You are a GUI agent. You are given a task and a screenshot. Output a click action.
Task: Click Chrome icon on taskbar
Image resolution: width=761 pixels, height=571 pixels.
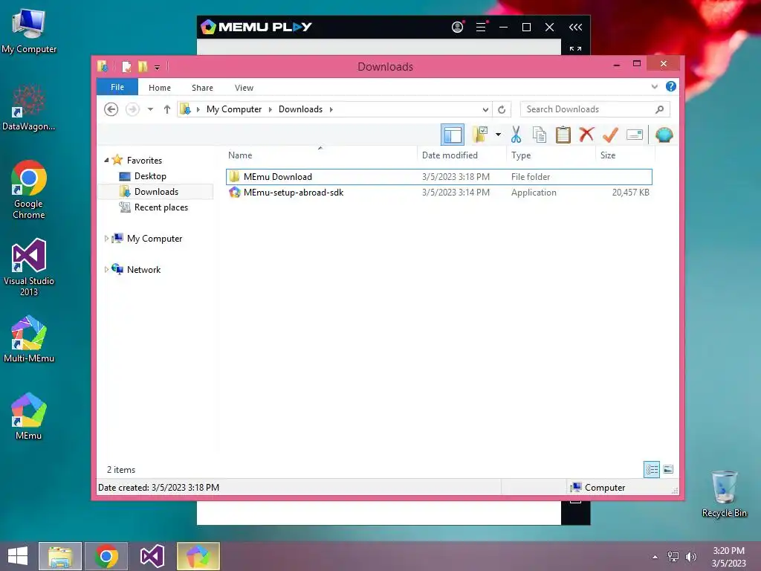point(106,556)
